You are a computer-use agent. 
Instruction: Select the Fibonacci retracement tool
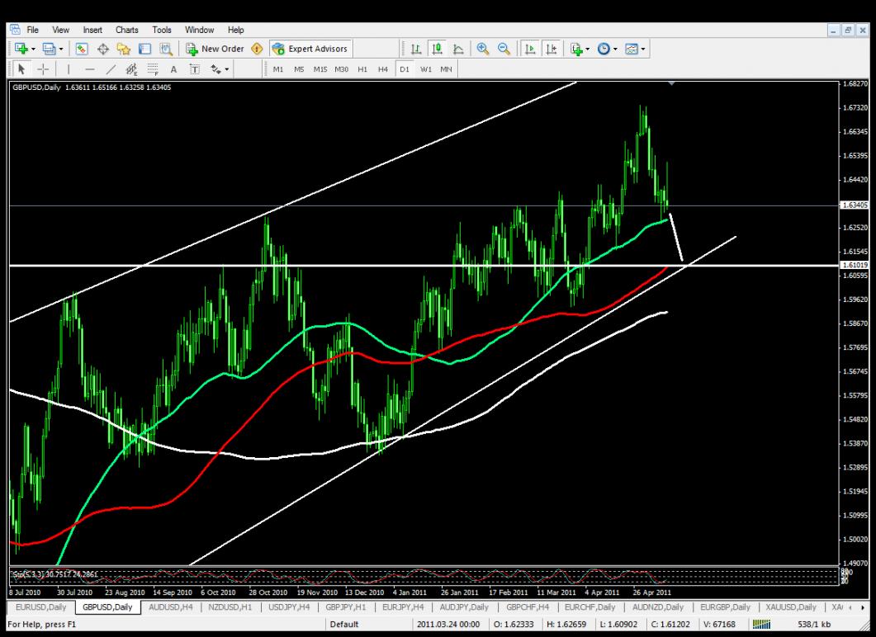point(152,69)
